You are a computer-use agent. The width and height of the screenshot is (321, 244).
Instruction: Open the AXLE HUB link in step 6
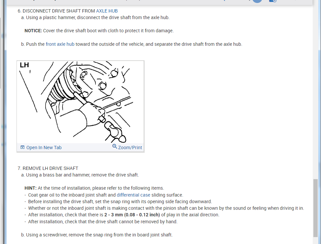[x=107, y=11]
